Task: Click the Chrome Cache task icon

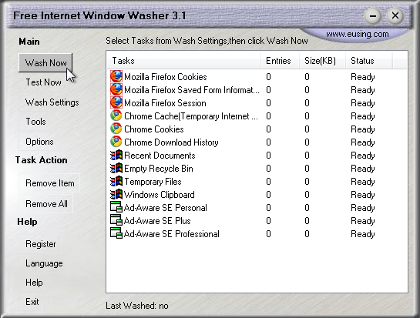Action: (x=116, y=116)
